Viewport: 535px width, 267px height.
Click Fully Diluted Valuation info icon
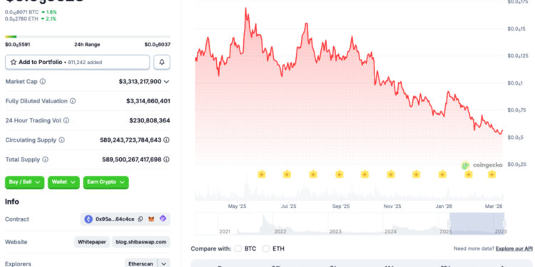73,101
